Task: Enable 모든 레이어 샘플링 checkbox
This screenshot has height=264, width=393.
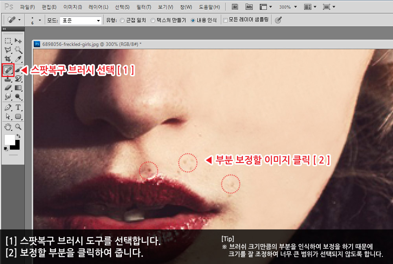Action: [x=225, y=20]
